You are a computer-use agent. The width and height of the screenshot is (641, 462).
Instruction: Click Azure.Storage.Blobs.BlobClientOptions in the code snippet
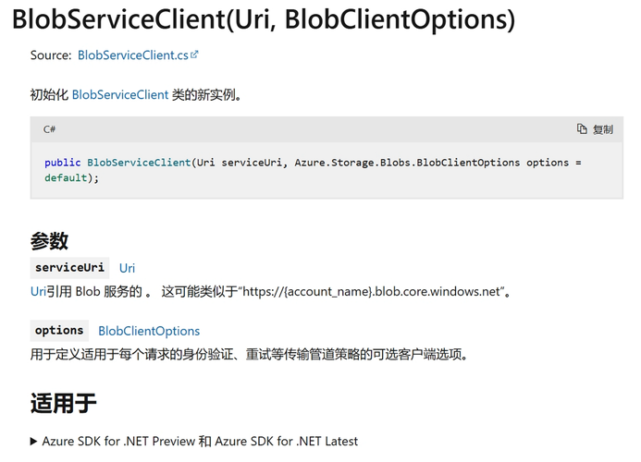pos(407,163)
